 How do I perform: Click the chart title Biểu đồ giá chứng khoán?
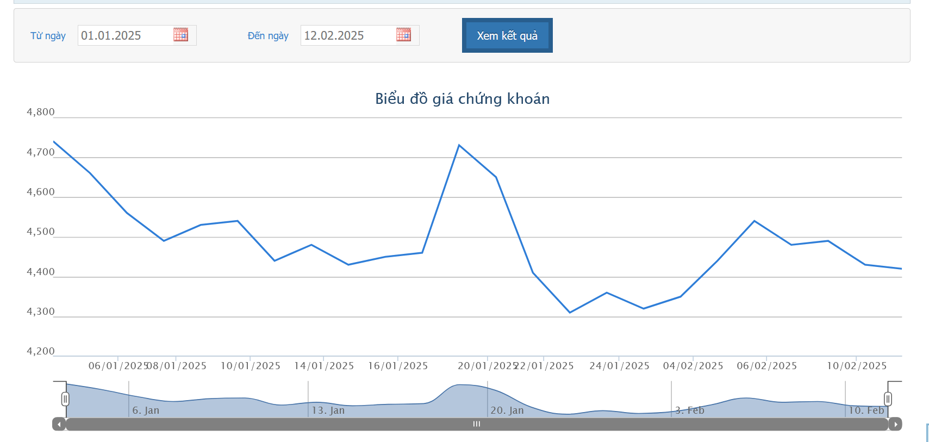coord(463,98)
